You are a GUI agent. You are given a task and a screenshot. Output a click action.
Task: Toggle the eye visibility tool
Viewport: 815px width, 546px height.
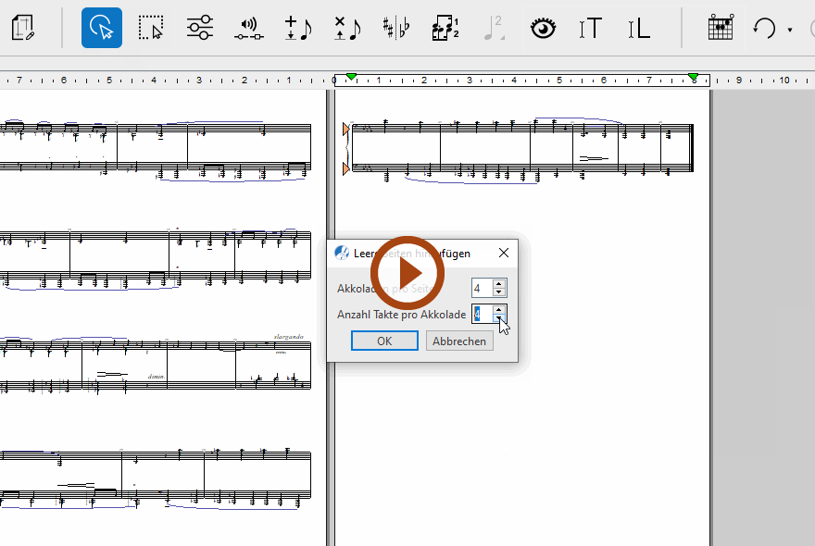tap(543, 28)
